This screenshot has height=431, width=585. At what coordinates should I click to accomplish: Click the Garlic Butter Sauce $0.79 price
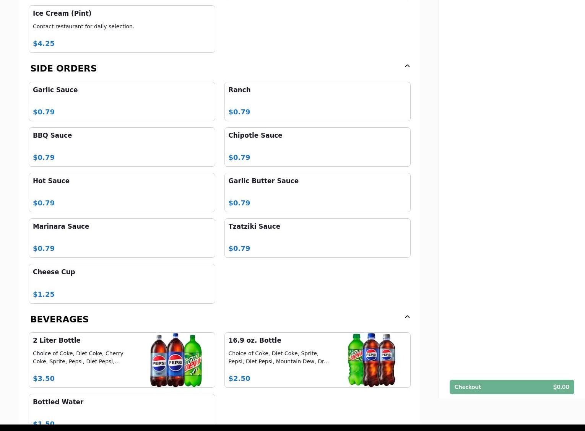point(239,203)
